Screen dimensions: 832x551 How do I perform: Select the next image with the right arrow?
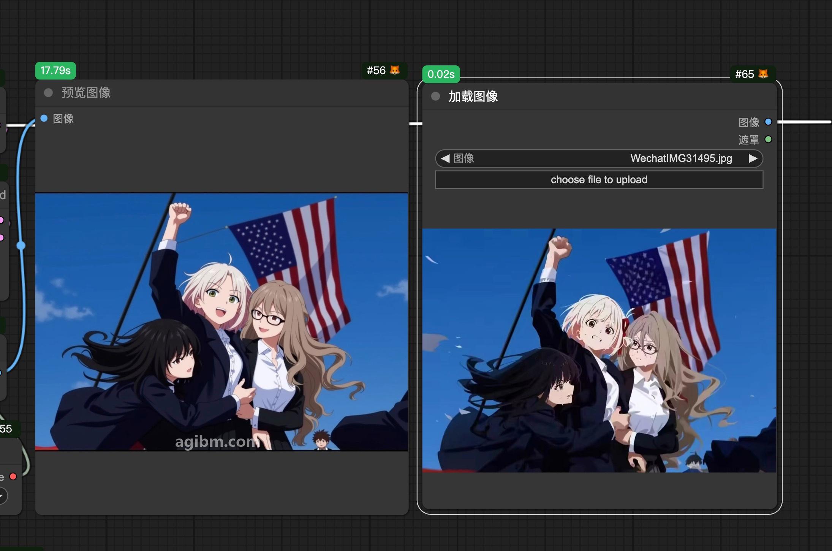(x=753, y=158)
